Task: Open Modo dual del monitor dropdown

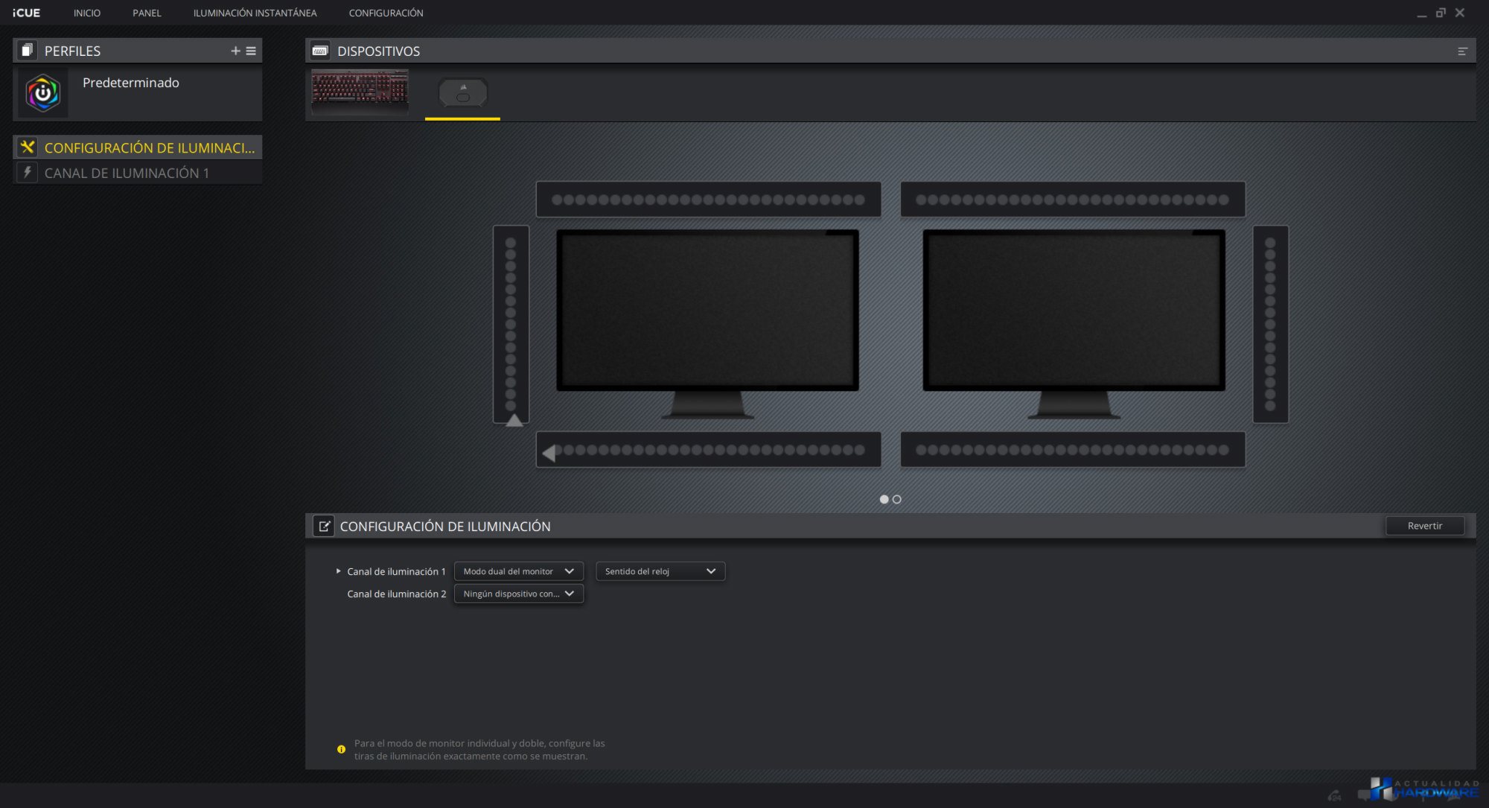Action: pos(518,571)
